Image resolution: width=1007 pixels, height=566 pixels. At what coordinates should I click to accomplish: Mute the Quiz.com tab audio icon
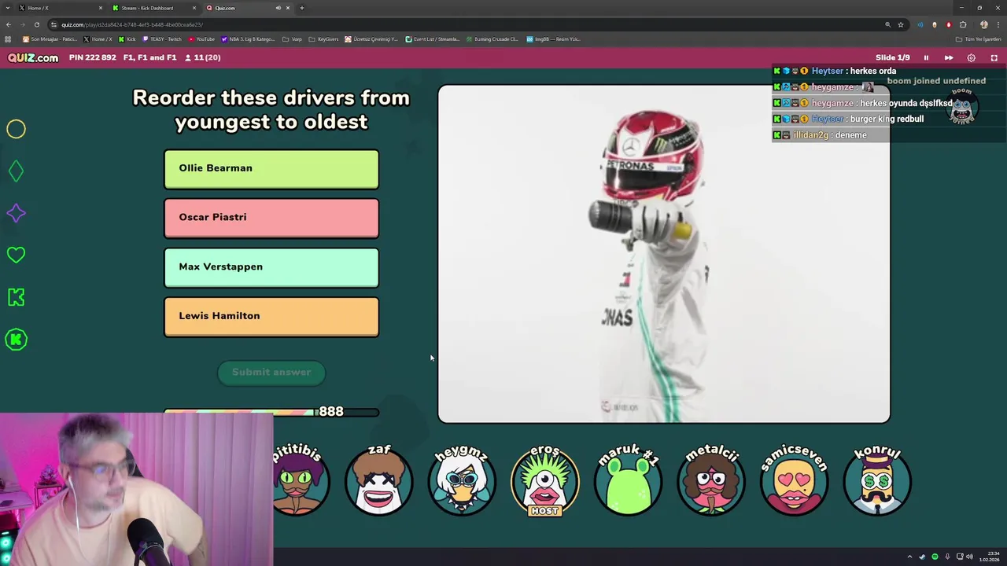pos(278,8)
